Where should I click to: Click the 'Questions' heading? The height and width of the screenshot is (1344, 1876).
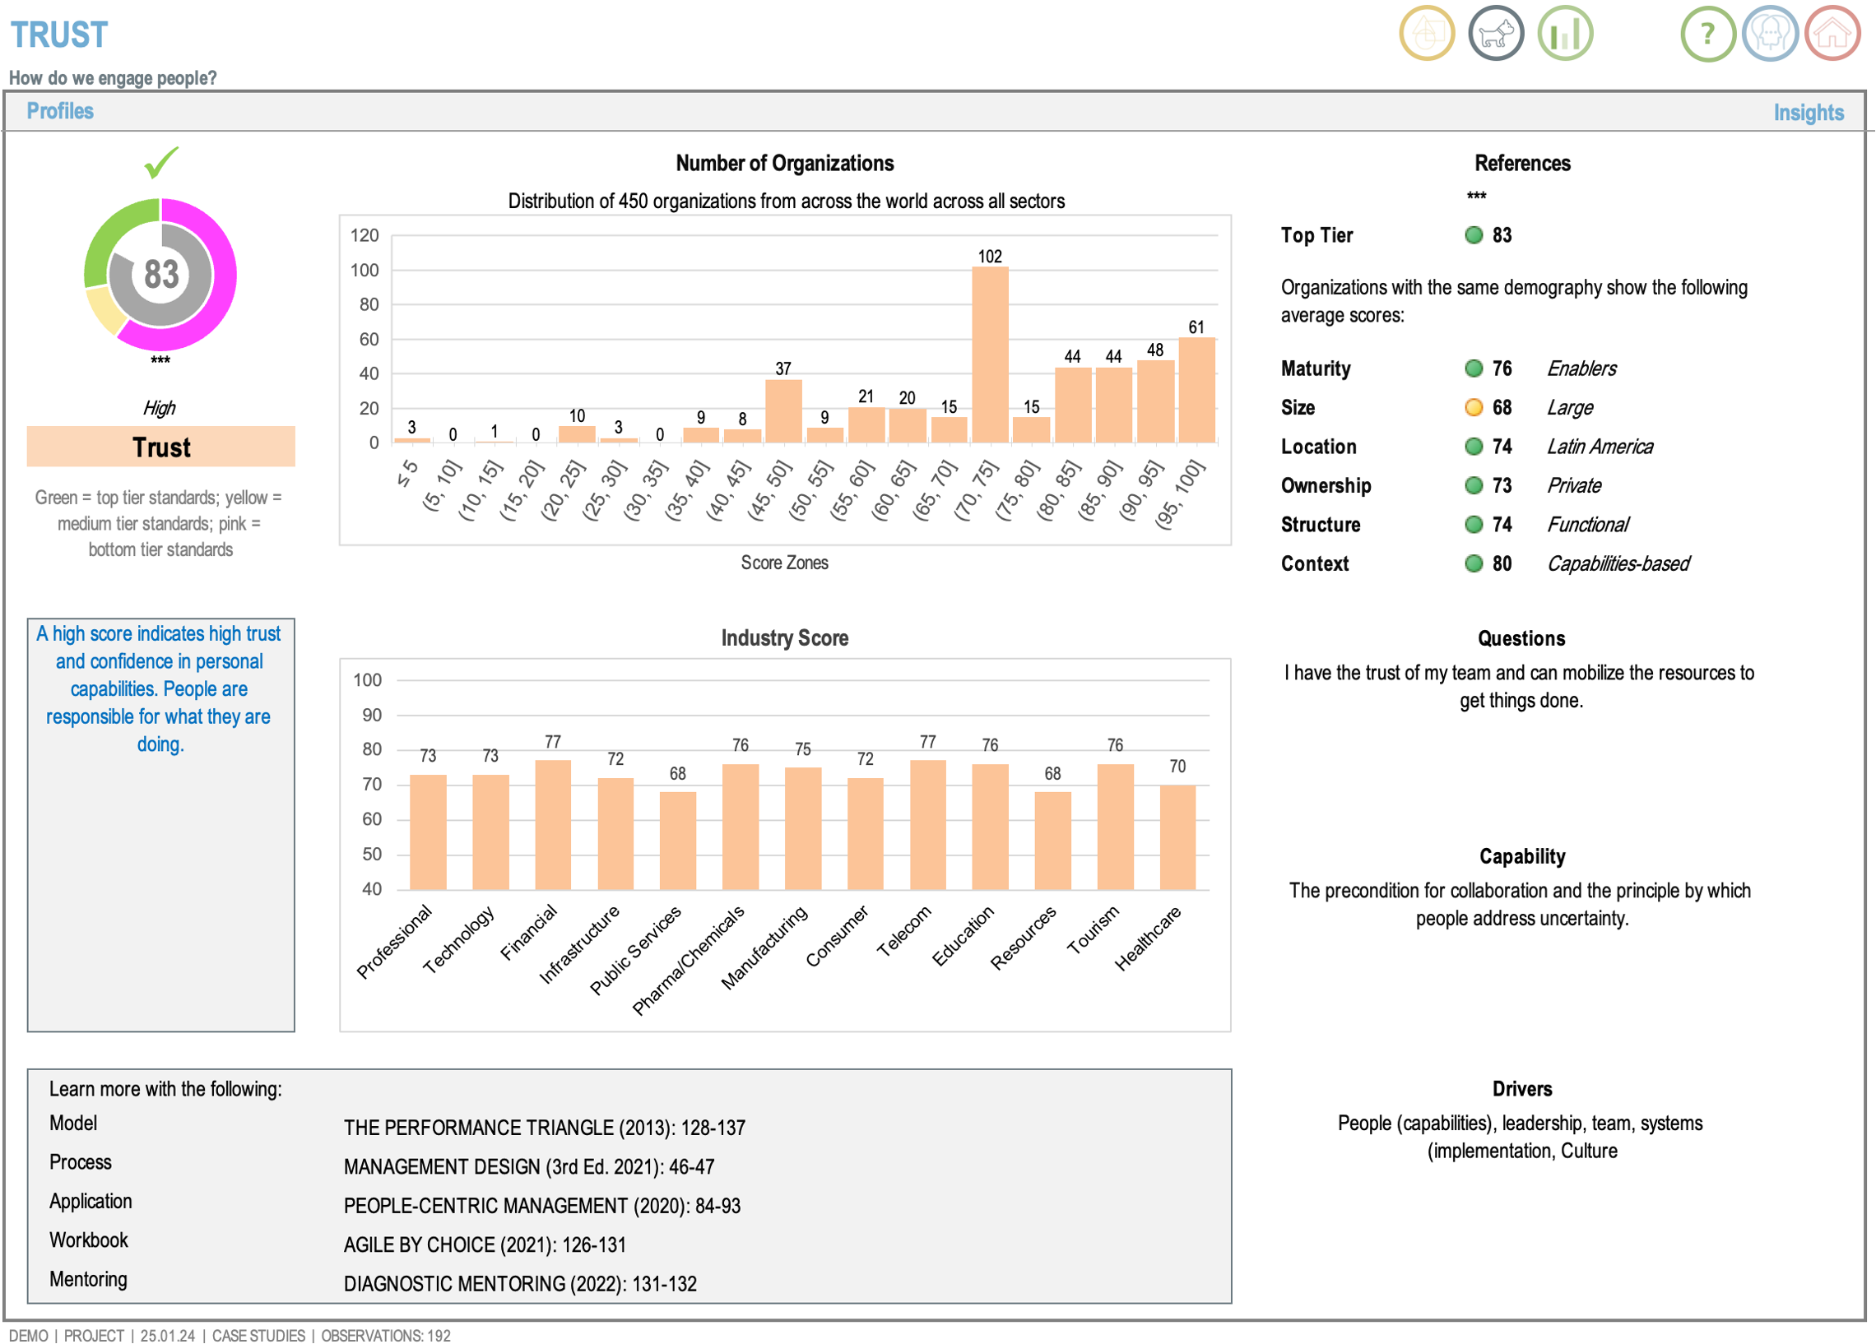1521,638
